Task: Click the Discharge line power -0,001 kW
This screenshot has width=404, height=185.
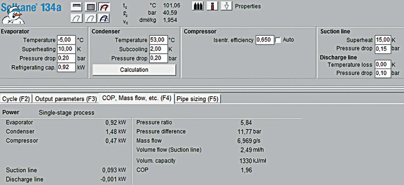Action: [x=113, y=179]
